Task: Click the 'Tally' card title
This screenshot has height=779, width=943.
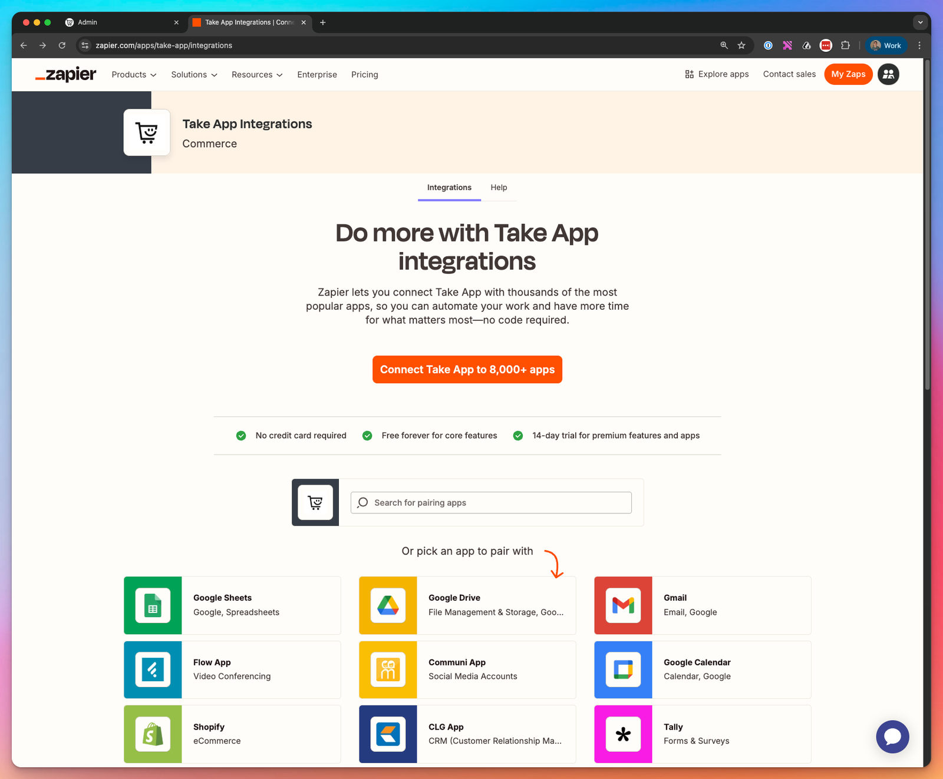Action: tap(673, 727)
